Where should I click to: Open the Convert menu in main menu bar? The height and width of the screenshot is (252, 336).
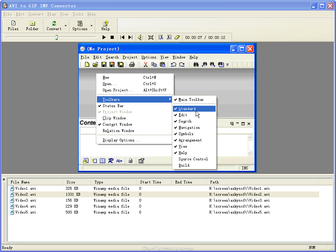36,14
